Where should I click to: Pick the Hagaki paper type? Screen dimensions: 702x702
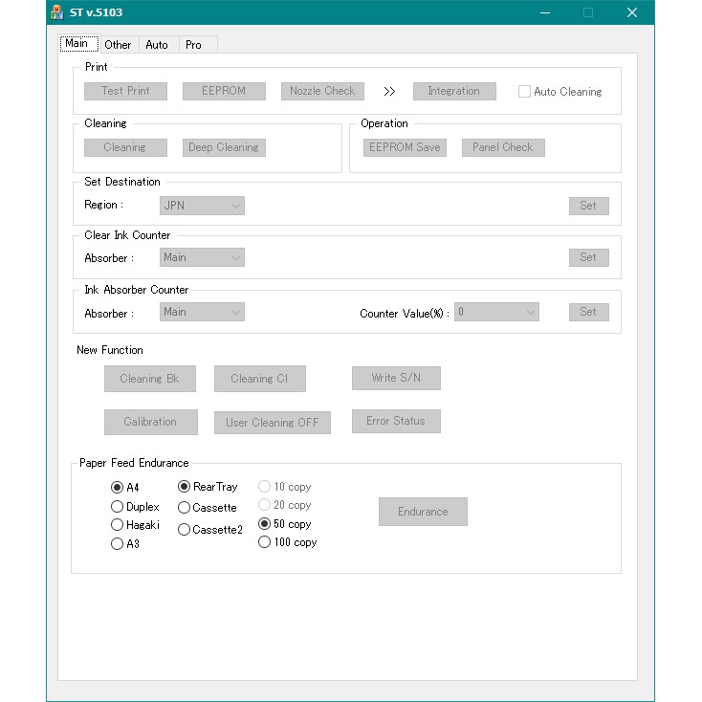(x=118, y=525)
